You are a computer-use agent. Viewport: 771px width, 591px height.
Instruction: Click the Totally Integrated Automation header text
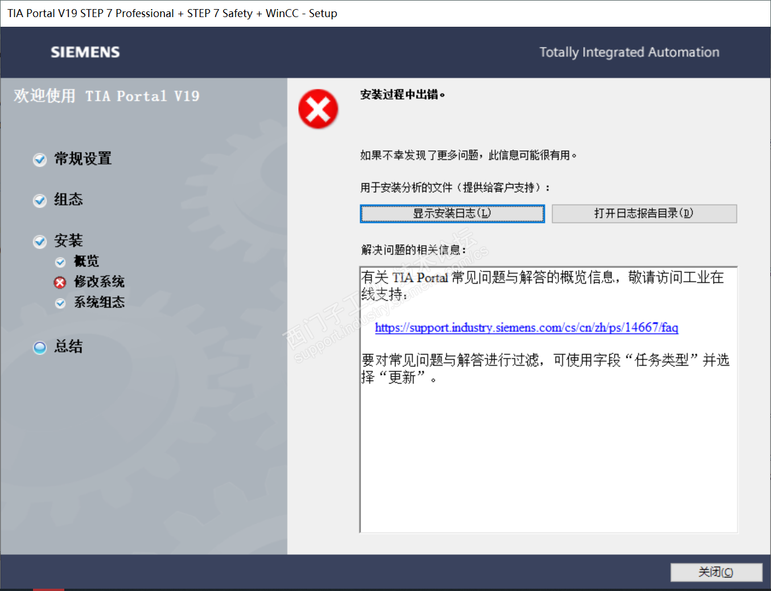[629, 52]
